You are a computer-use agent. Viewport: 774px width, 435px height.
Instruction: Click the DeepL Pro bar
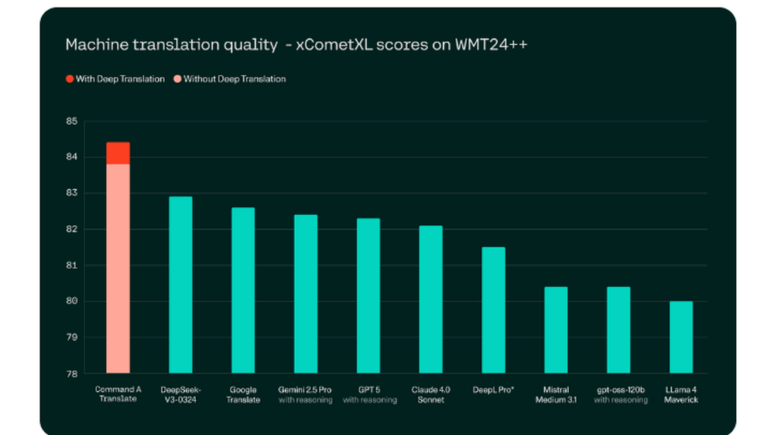pyautogui.click(x=494, y=310)
